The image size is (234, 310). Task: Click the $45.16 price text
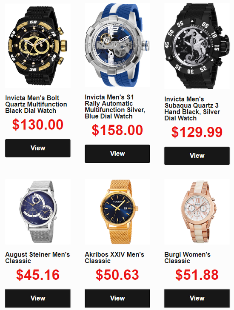click(38, 275)
